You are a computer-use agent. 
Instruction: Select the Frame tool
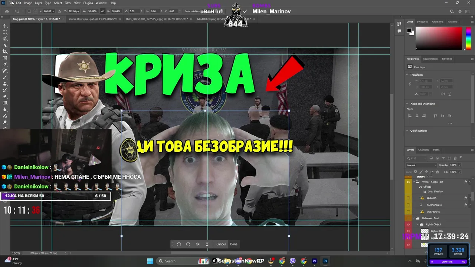point(5,58)
